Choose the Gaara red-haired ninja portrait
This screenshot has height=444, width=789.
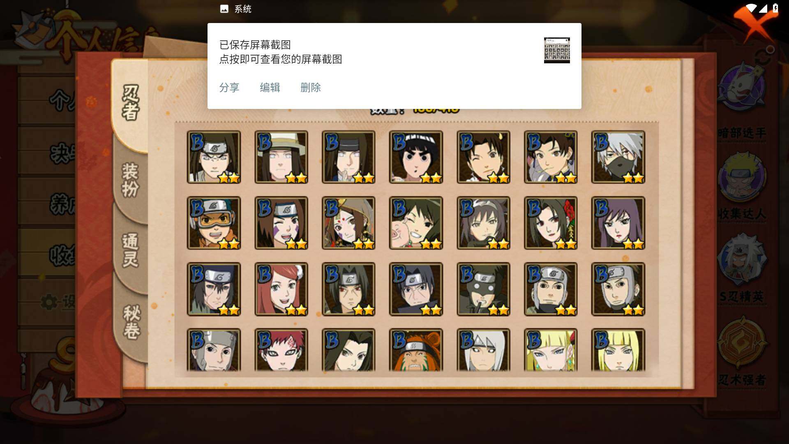pos(281,350)
